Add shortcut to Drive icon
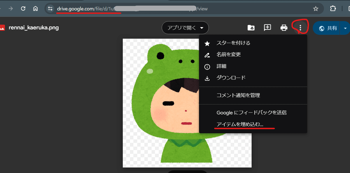This screenshot has width=350, height=173. [x=251, y=28]
